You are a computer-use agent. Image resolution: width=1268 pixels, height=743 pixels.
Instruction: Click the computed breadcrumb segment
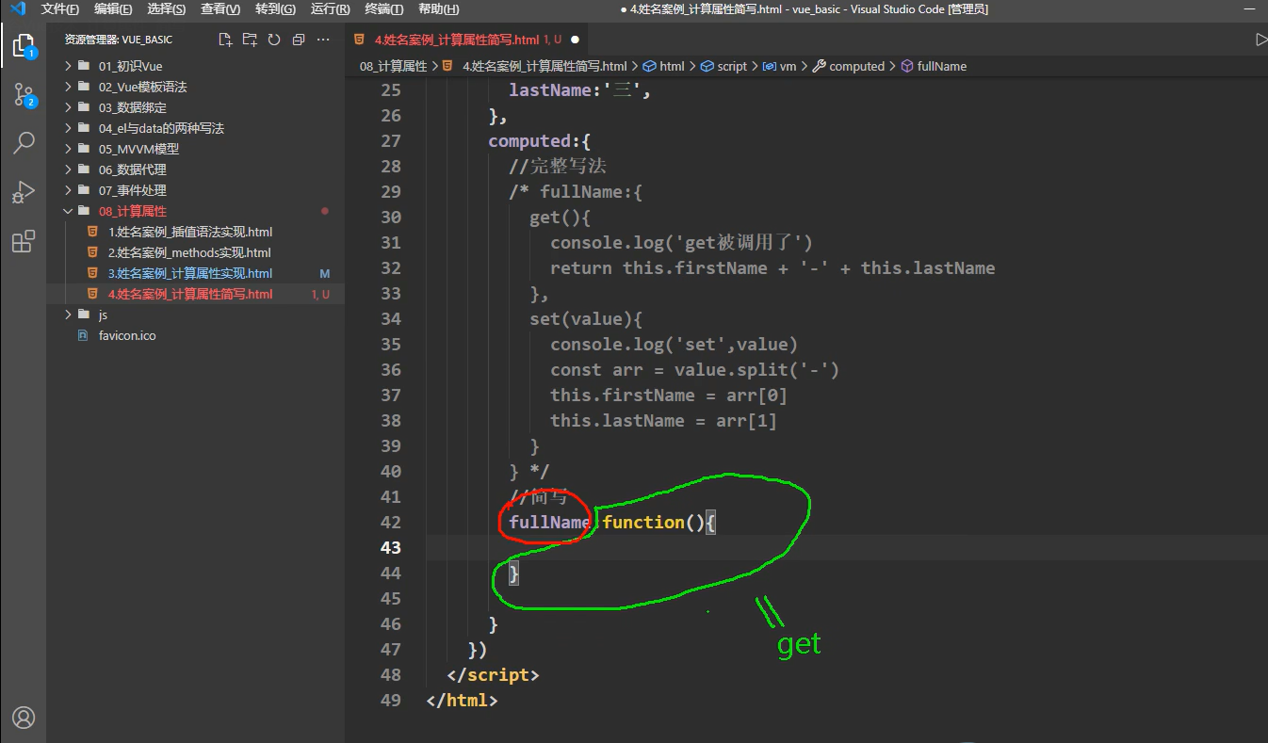848,66
